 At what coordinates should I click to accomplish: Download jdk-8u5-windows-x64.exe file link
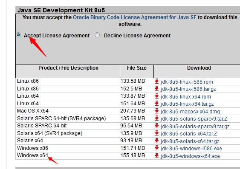tap(190, 156)
